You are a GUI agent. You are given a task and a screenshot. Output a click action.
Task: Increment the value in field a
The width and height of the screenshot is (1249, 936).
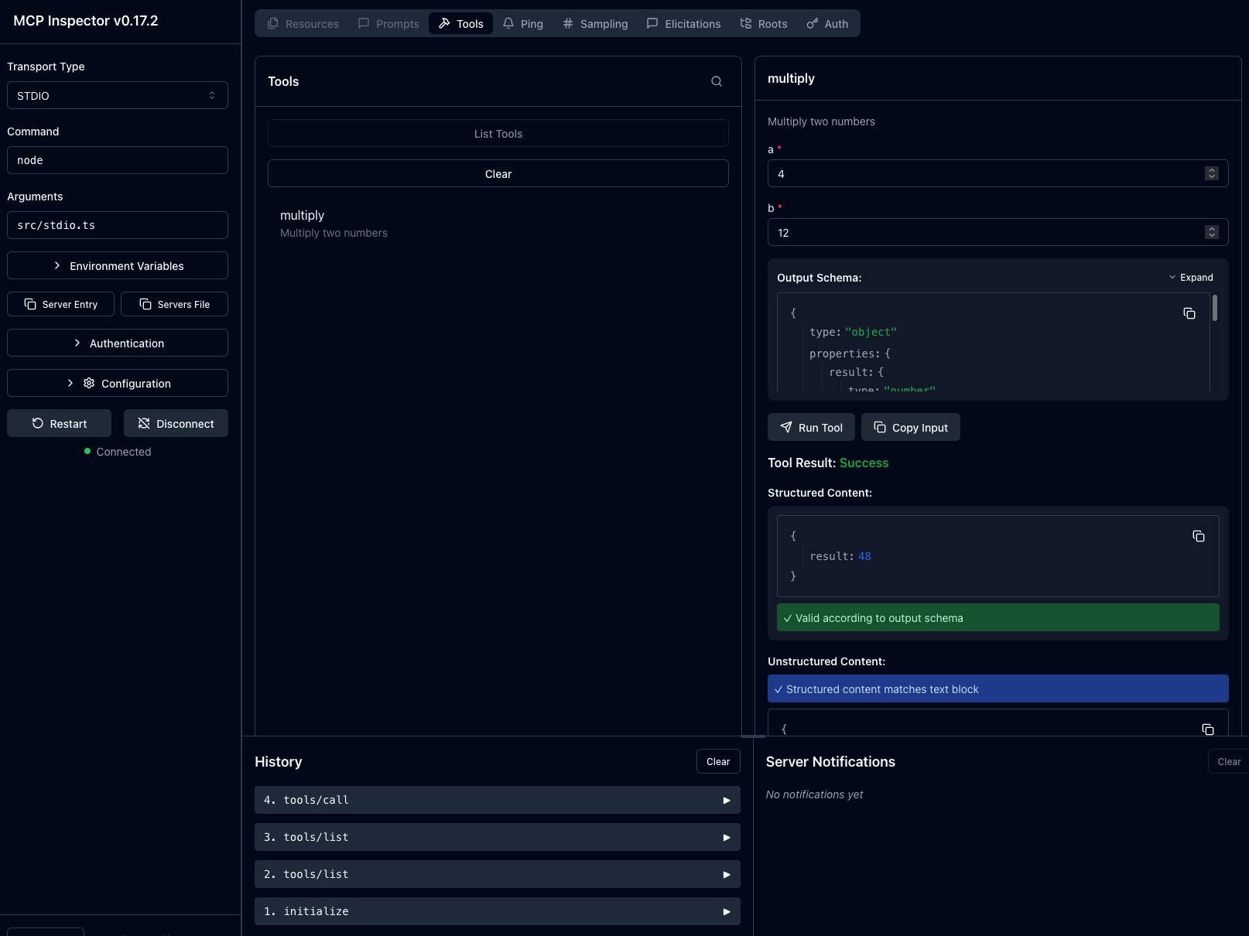pos(1211,169)
